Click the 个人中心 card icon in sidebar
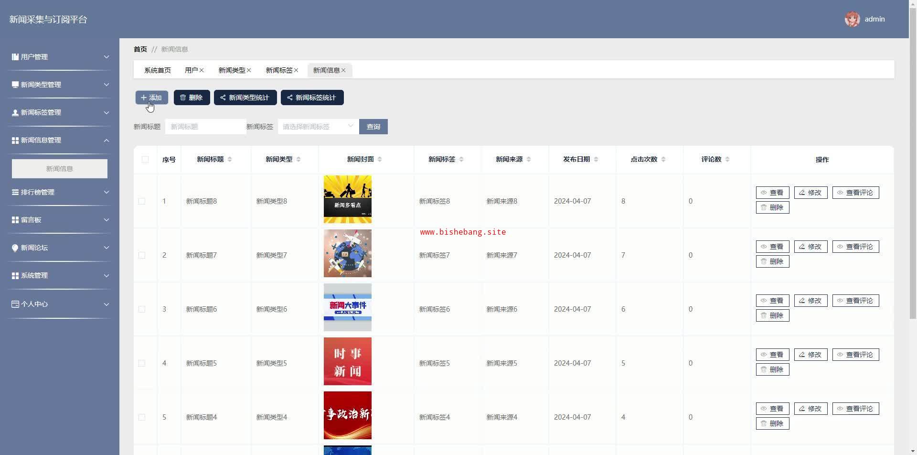The image size is (917, 455). click(15, 304)
